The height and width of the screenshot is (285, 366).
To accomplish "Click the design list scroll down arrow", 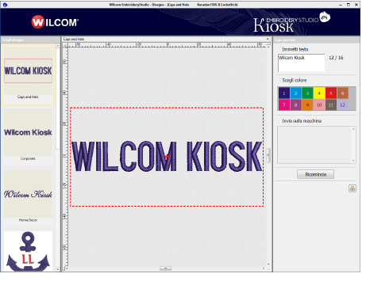I will click(58, 269).
